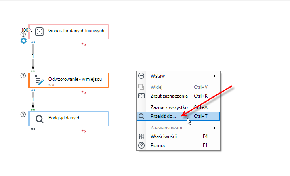Click the plus icon next to Wstaw

tap(141, 76)
